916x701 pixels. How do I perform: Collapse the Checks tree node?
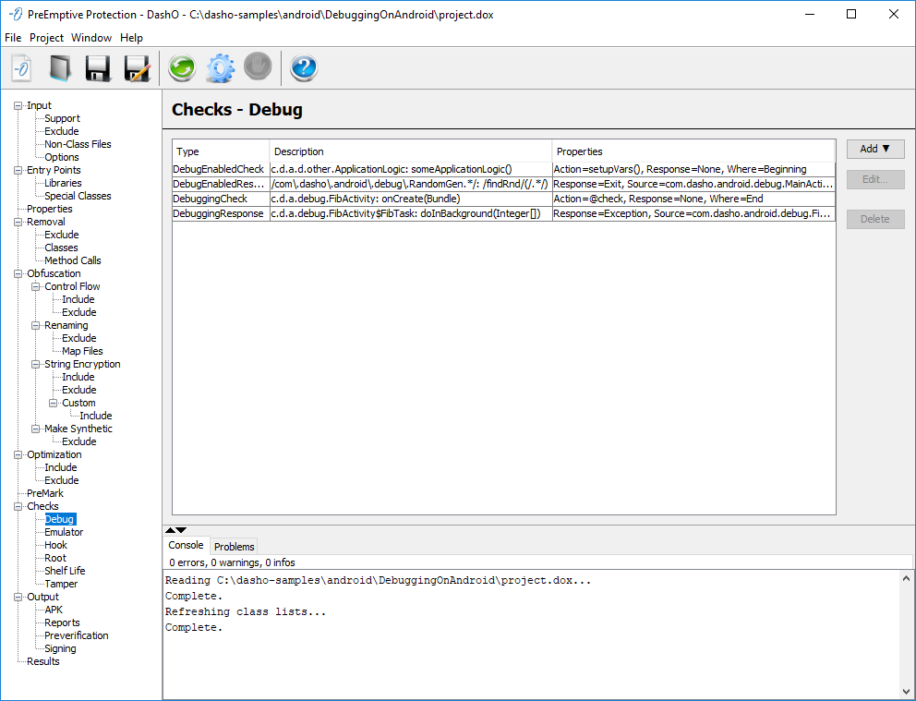point(18,506)
